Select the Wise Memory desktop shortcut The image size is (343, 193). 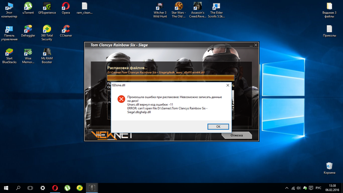(28, 56)
